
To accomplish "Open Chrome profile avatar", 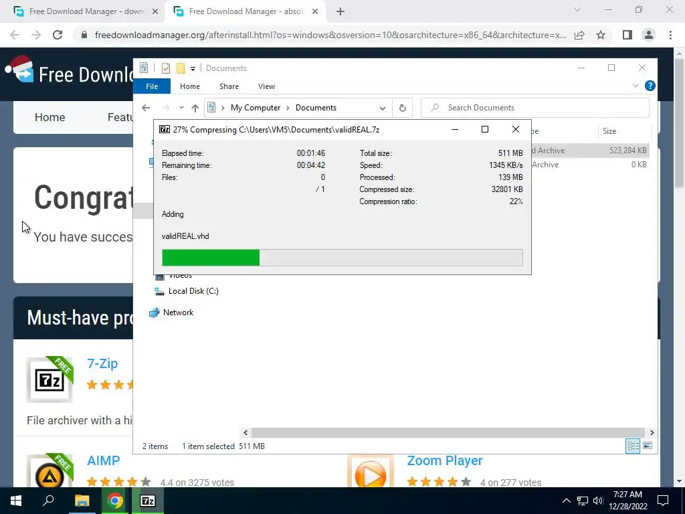I will (649, 35).
